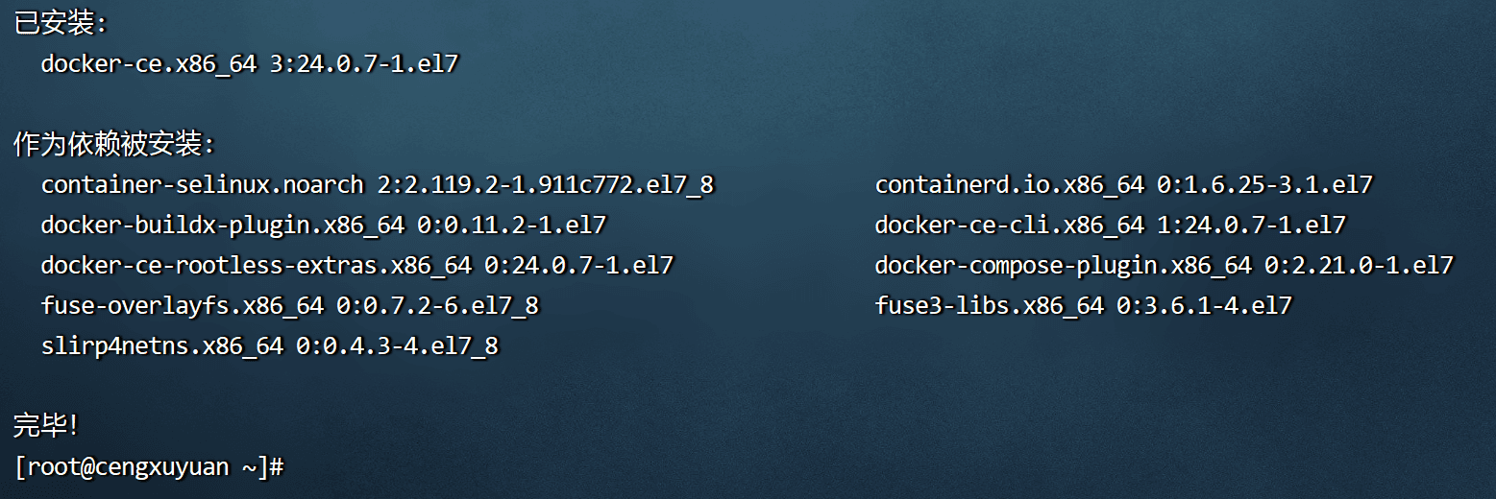Viewport: 1496px width, 499px height.
Task: Click the 作为依赖被安装 heading text
Action: pos(113,144)
